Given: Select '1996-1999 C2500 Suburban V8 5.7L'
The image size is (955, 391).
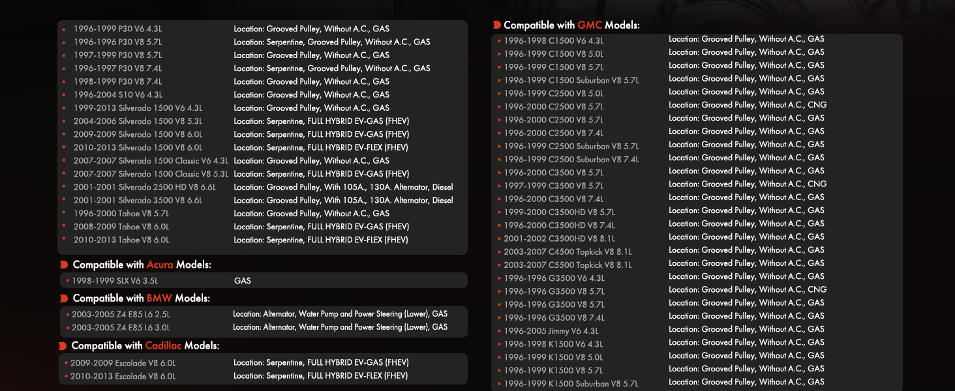Looking at the screenshot, I should 571,147.
